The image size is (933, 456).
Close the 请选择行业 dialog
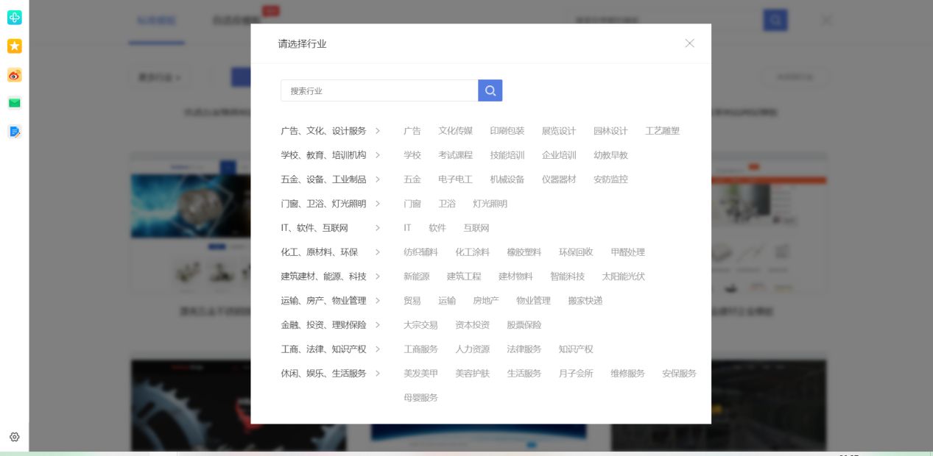pyautogui.click(x=689, y=43)
